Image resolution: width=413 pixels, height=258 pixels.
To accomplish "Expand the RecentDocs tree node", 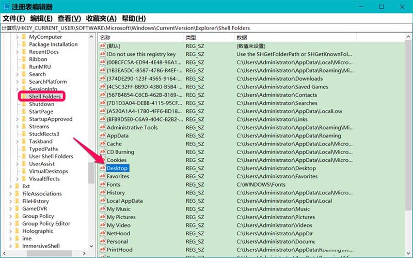I will click(x=18, y=52).
